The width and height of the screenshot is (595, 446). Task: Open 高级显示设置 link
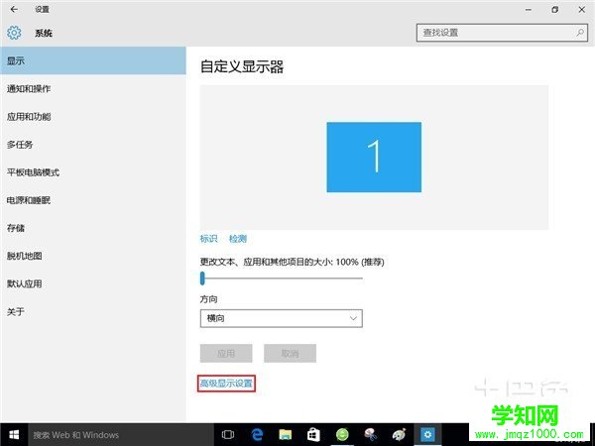226,383
